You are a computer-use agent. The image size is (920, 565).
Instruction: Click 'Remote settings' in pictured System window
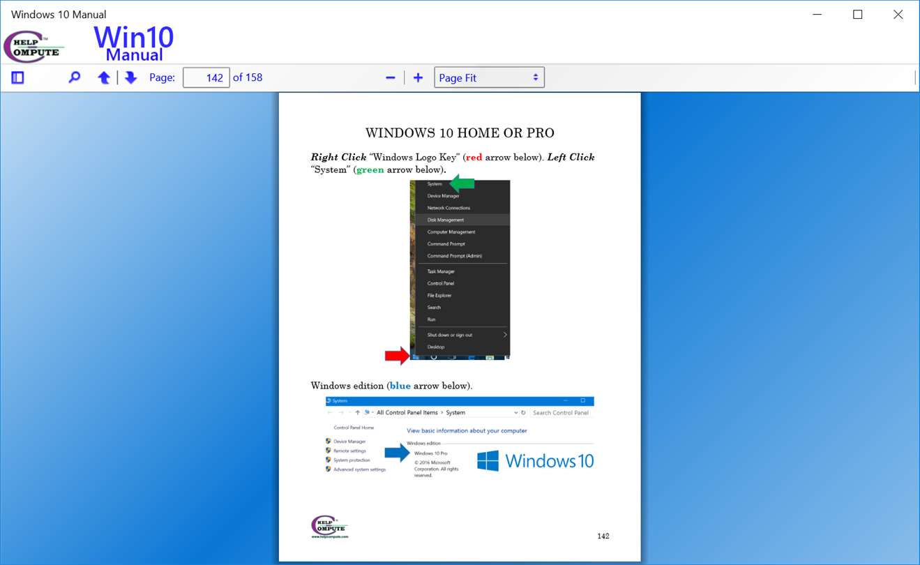click(x=349, y=451)
